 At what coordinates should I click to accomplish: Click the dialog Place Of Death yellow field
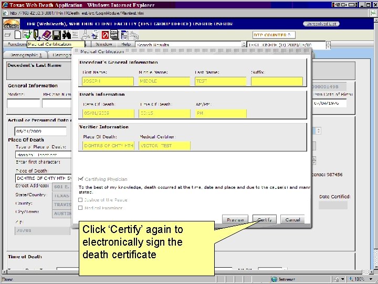(x=108, y=146)
